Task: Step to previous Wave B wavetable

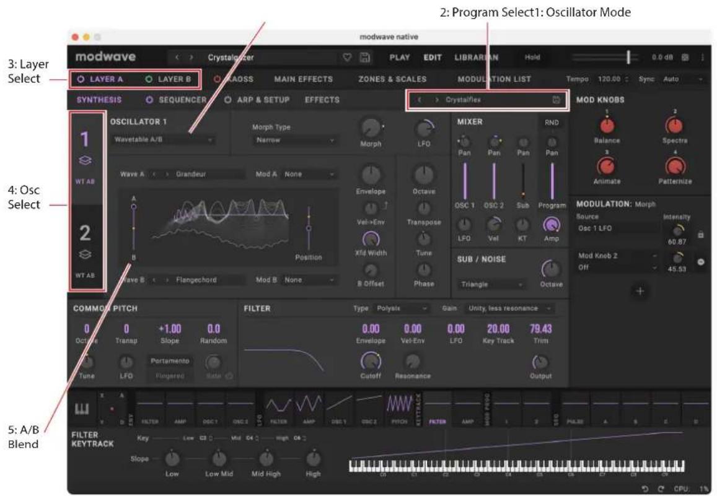Action: click(x=154, y=279)
